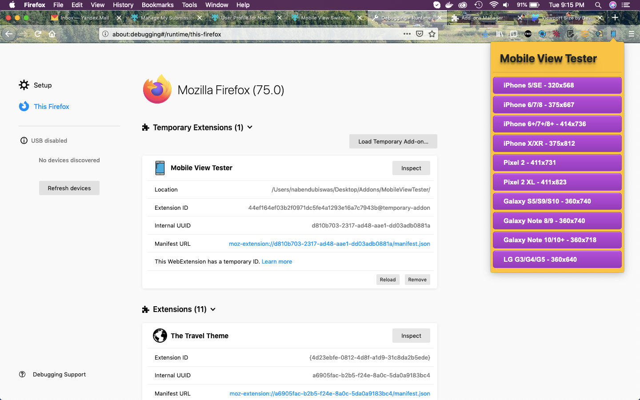Open the File menu
This screenshot has height=400, width=640.
[58, 5]
